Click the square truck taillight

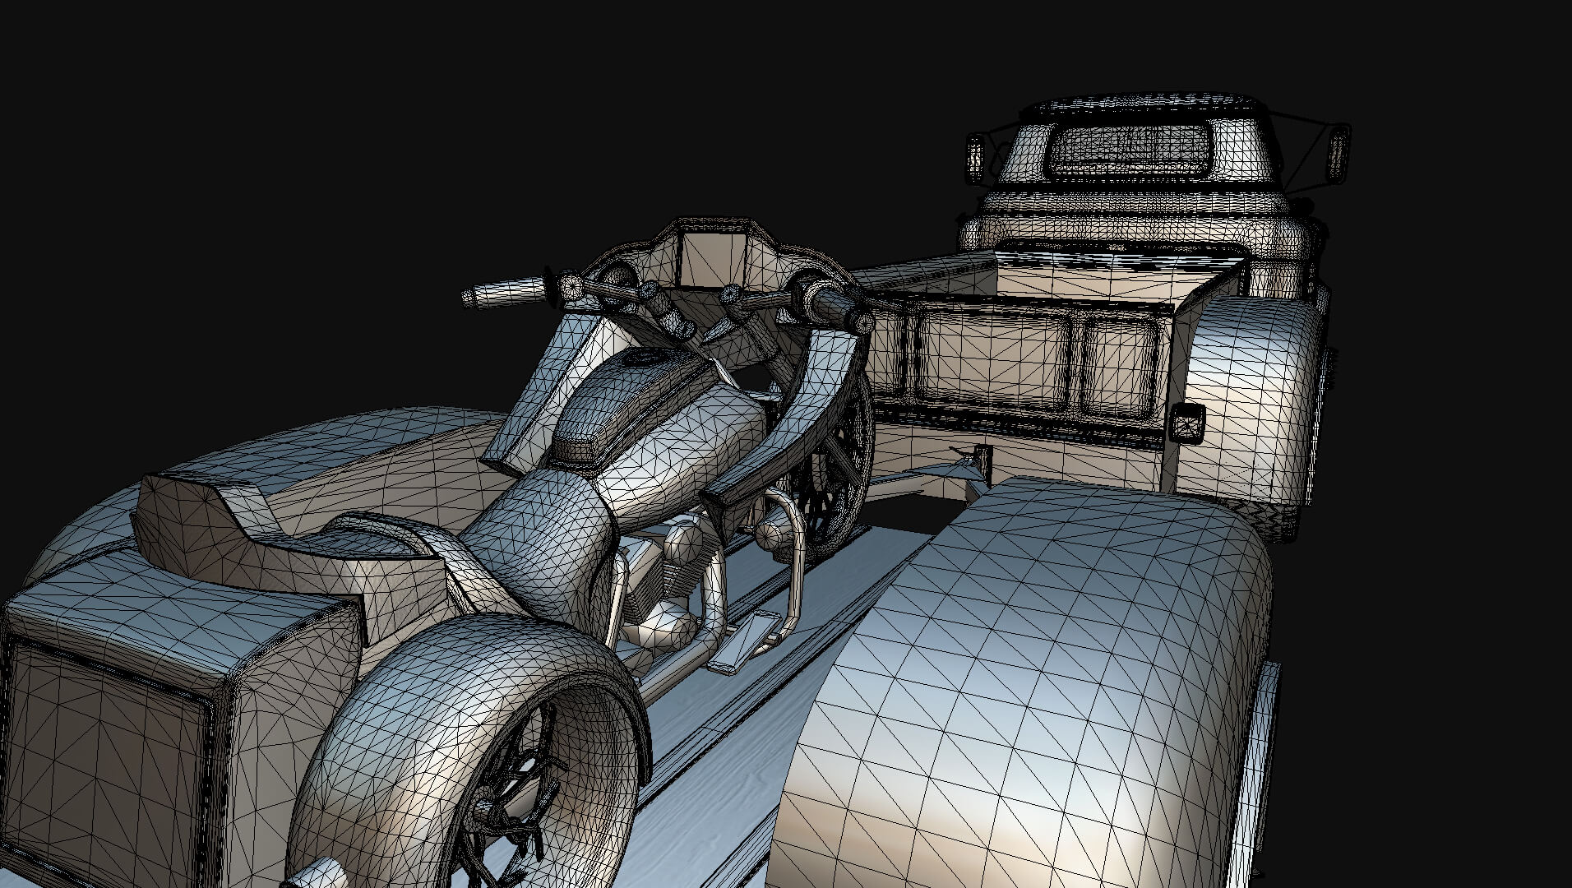click(1187, 423)
